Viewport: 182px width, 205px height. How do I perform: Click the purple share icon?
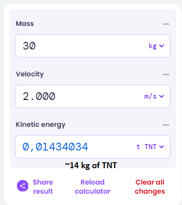(x=23, y=186)
